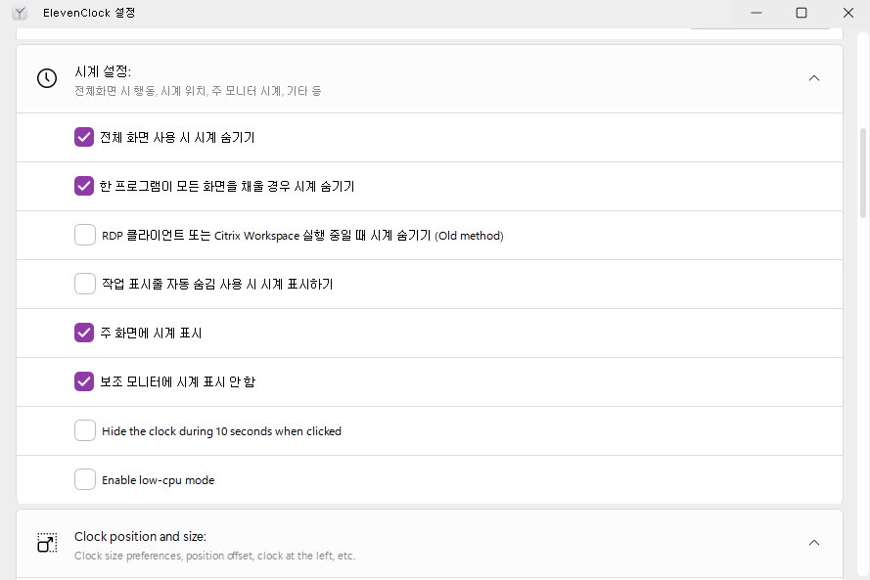Minimize the ElevenClock 설정 window
Screen dimensions: 870x580
click(x=756, y=13)
